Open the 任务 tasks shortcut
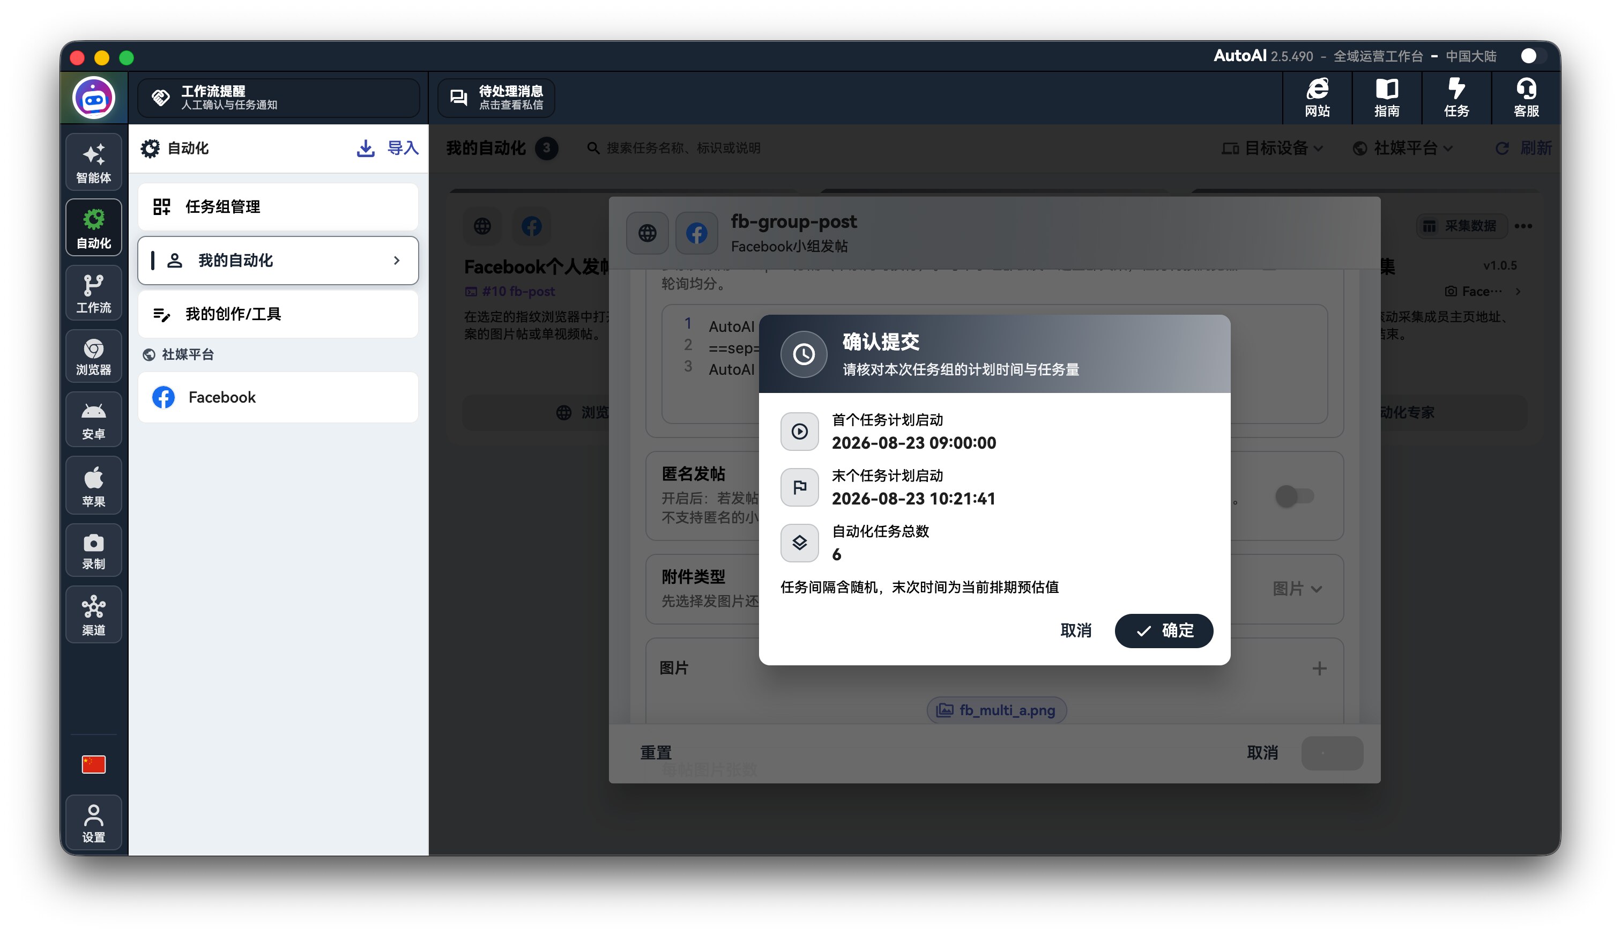1621x935 pixels. tap(1456, 98)
